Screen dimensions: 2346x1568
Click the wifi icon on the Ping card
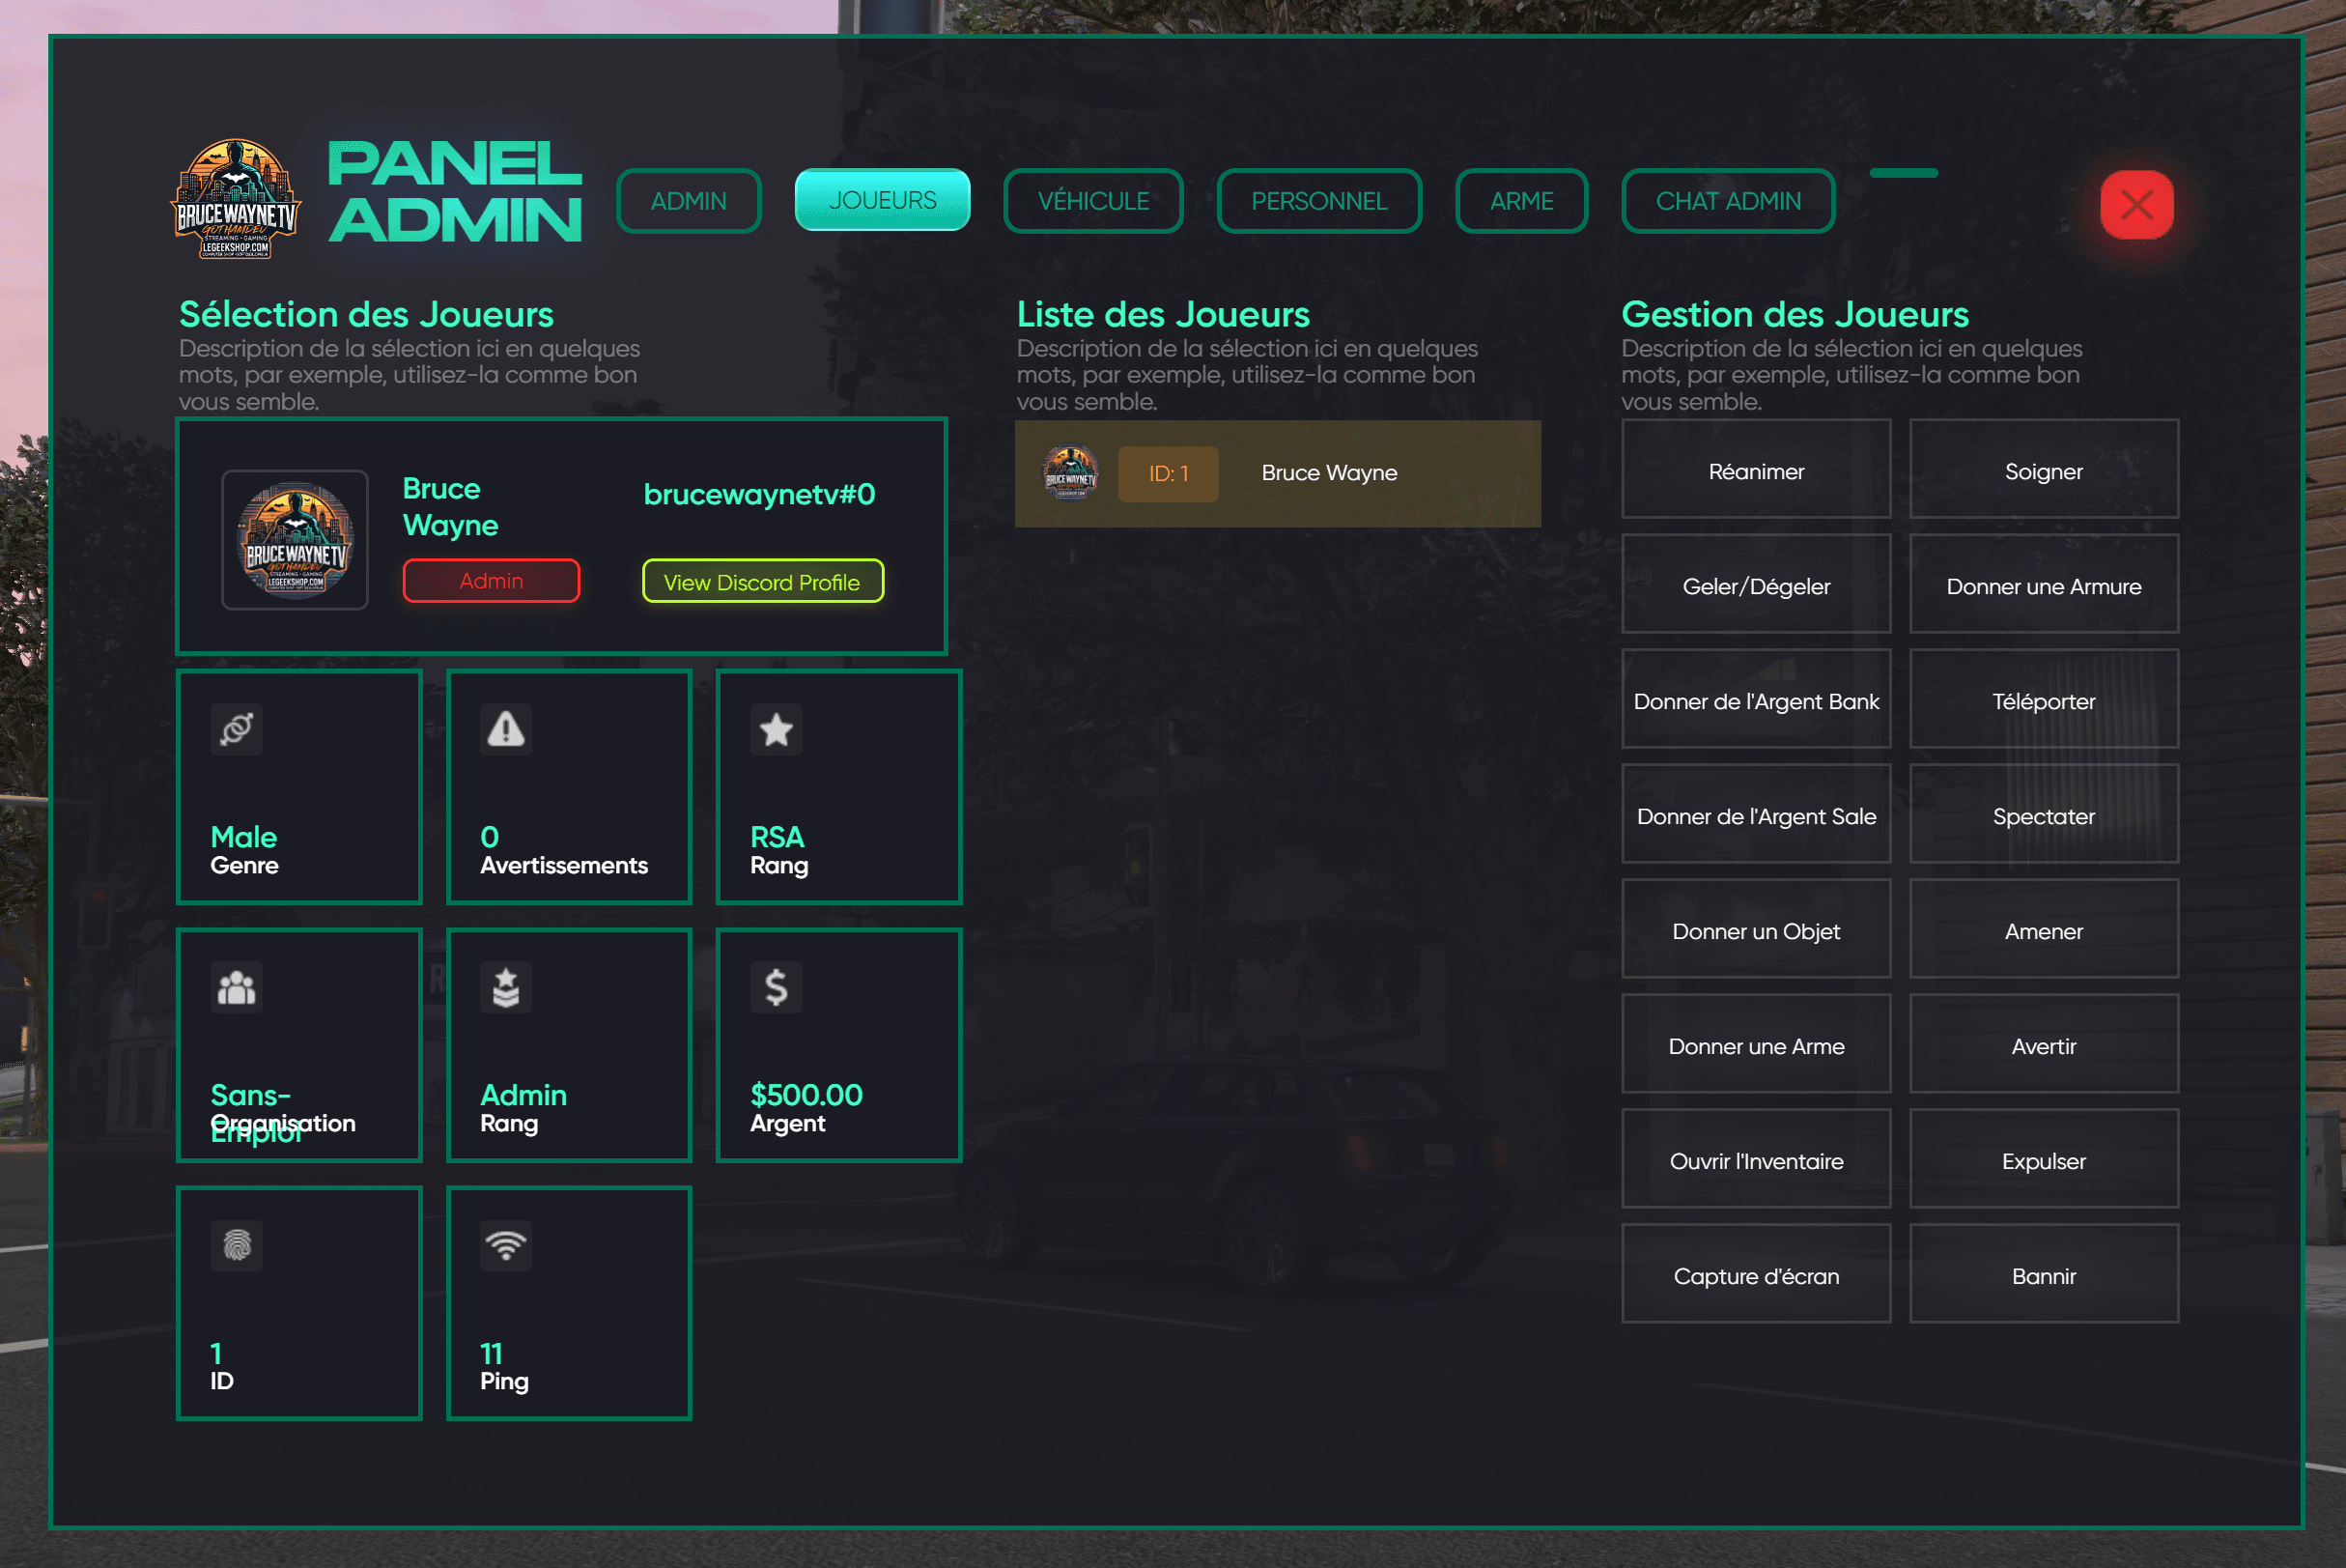coord(506,1245)
